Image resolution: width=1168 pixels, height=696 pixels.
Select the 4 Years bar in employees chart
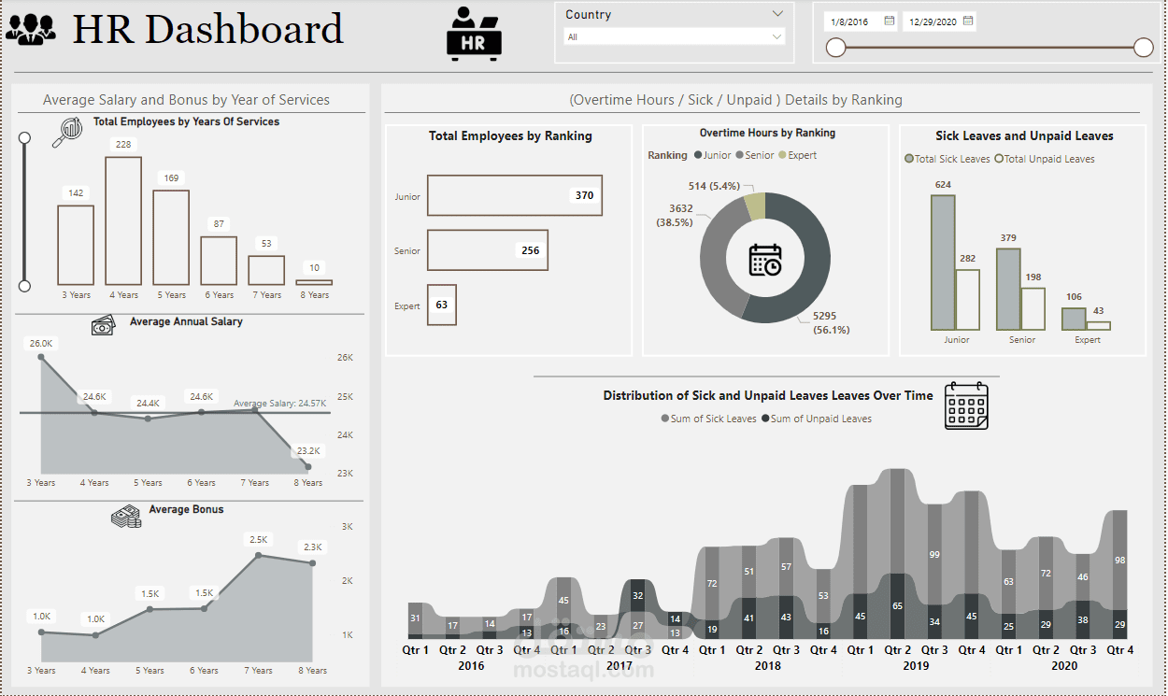pos(123,220)
